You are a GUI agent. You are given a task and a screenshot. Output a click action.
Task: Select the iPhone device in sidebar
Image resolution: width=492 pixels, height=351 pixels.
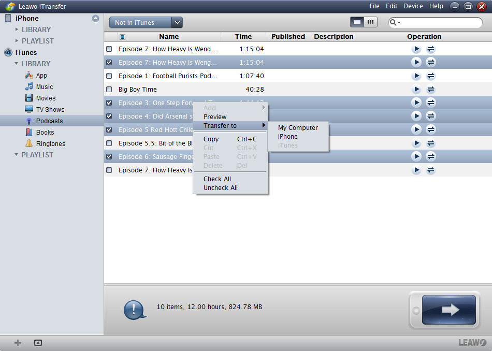pyautogui.click(x=27, y=18)
